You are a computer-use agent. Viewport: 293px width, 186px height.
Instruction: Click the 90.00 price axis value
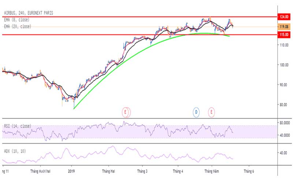coord(283,85)
